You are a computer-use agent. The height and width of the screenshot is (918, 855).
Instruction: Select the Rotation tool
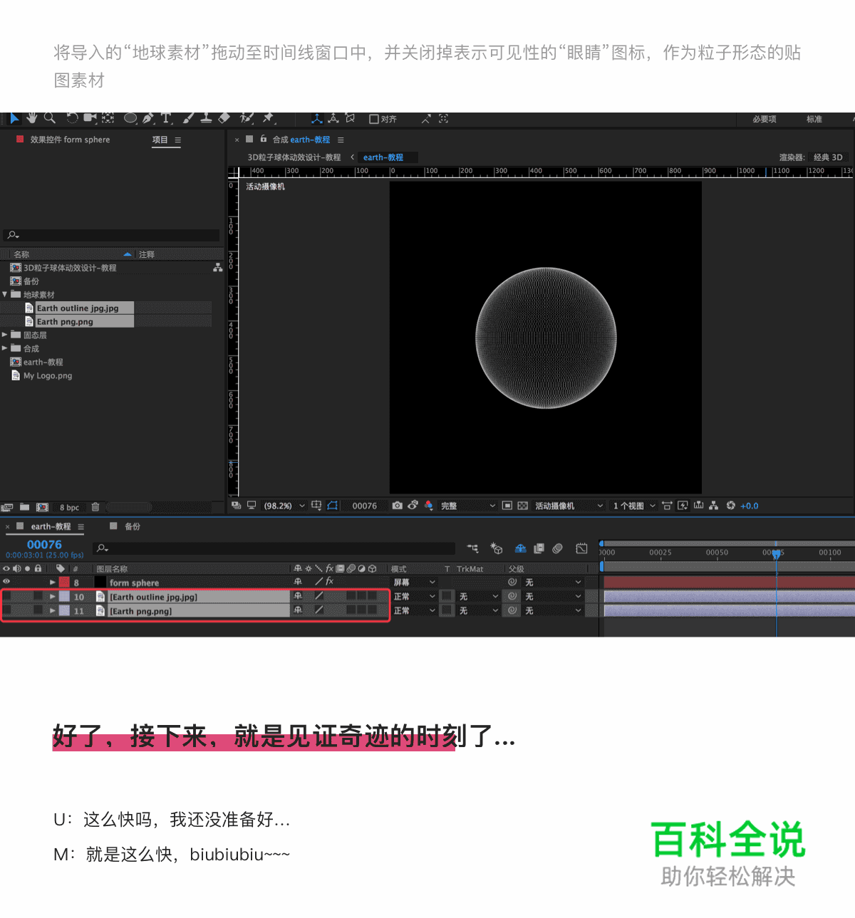pos(72,119)
